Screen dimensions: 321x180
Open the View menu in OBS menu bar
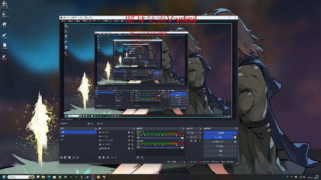77,21
